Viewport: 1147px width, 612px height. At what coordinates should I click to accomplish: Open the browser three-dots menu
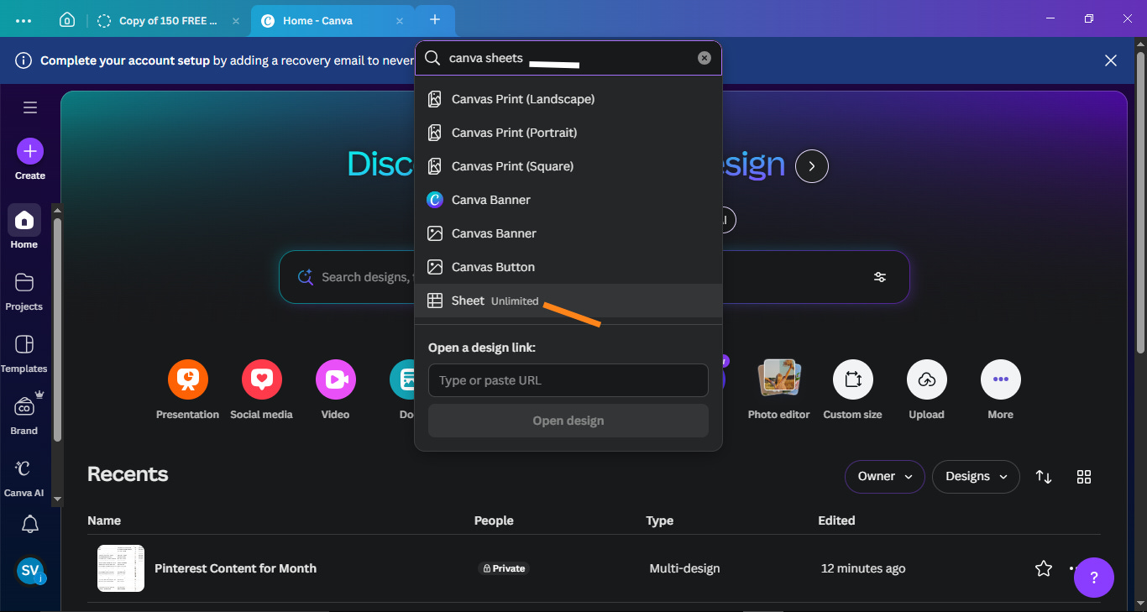coord(24,20)
